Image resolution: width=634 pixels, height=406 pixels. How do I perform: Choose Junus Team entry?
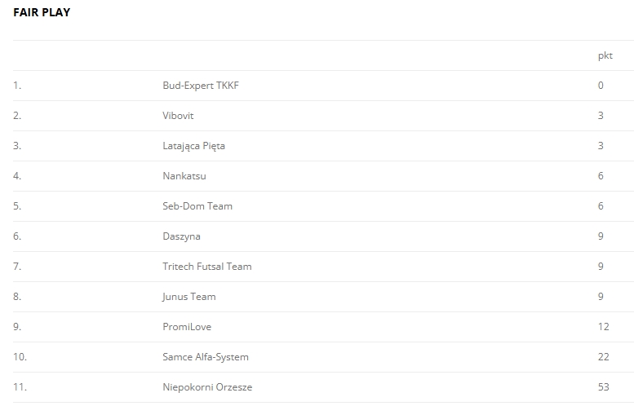point(189,297)
